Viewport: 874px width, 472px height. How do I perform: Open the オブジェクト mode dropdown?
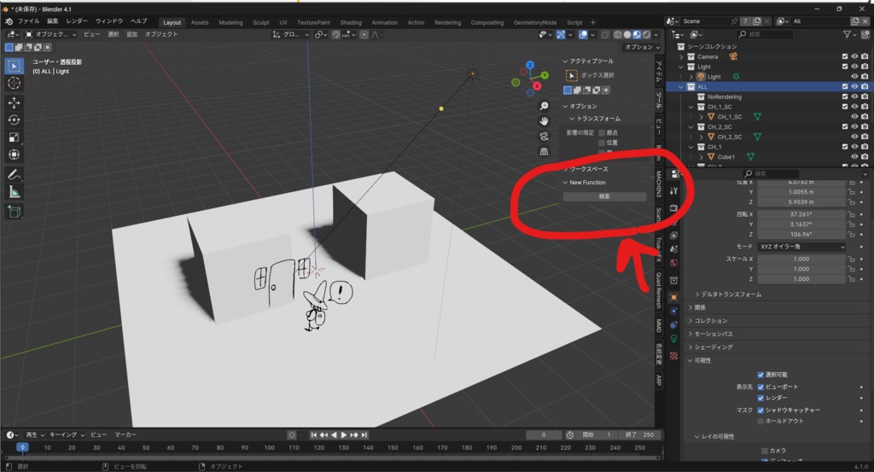coord(51,34)
